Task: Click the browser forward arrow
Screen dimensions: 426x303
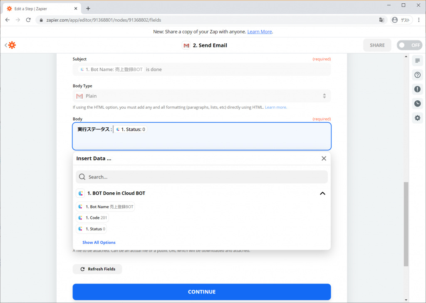Action: point(17,20)
